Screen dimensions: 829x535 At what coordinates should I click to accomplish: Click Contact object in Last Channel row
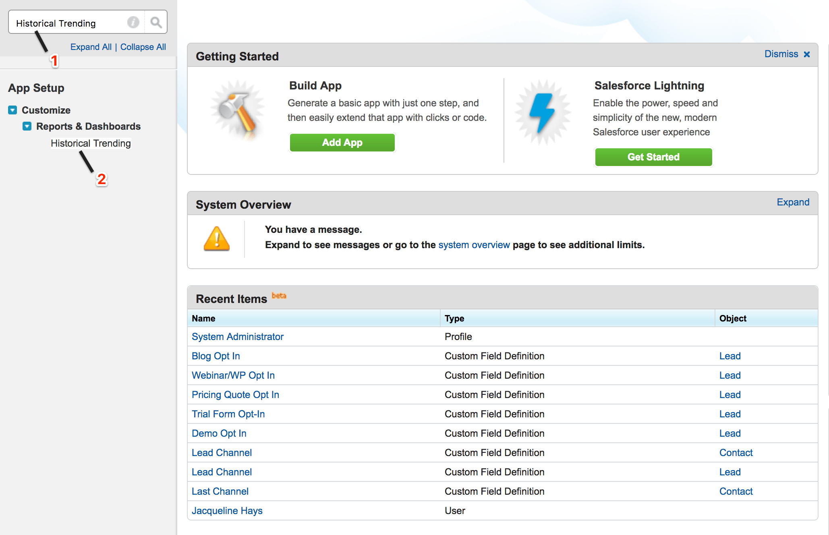pyautogui.click(x=736, y=491)
